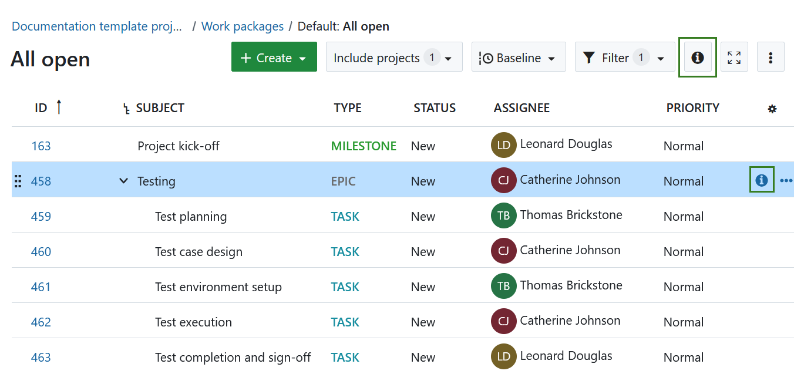
Task: Click Catherine Johnson's avatar on Test execution
Action: pos(503,321)
